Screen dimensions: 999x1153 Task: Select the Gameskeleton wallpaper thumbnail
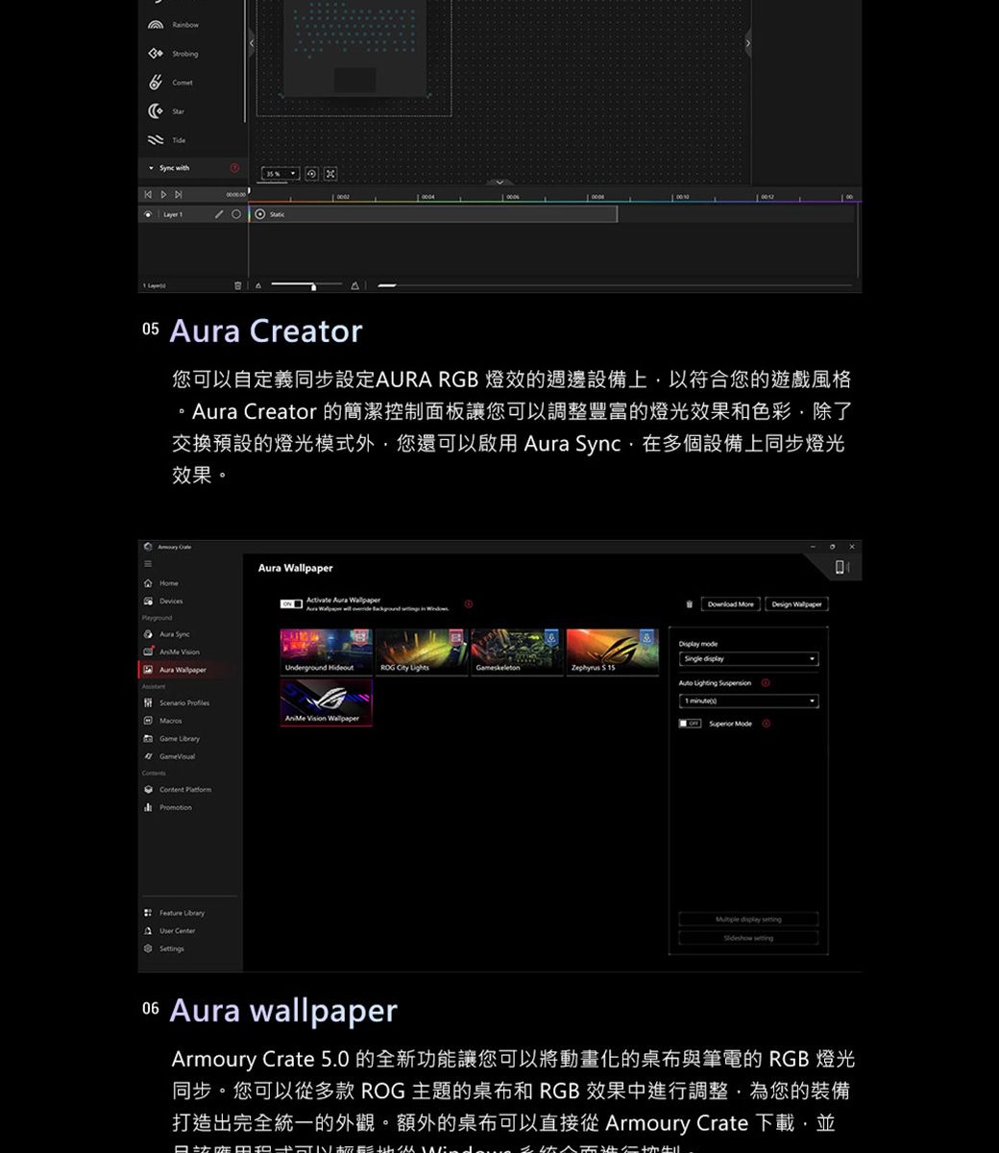pos(517,652)
